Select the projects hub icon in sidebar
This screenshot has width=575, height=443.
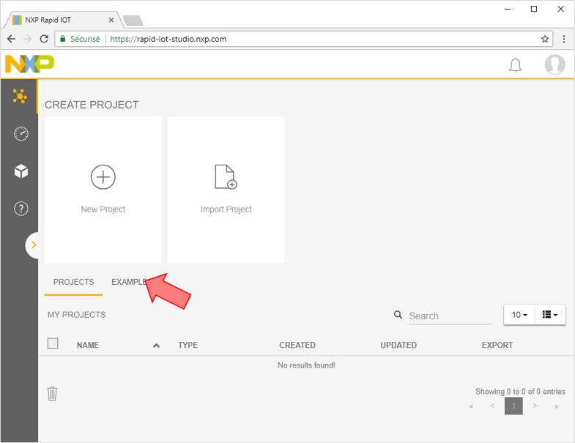pos(20,96)
